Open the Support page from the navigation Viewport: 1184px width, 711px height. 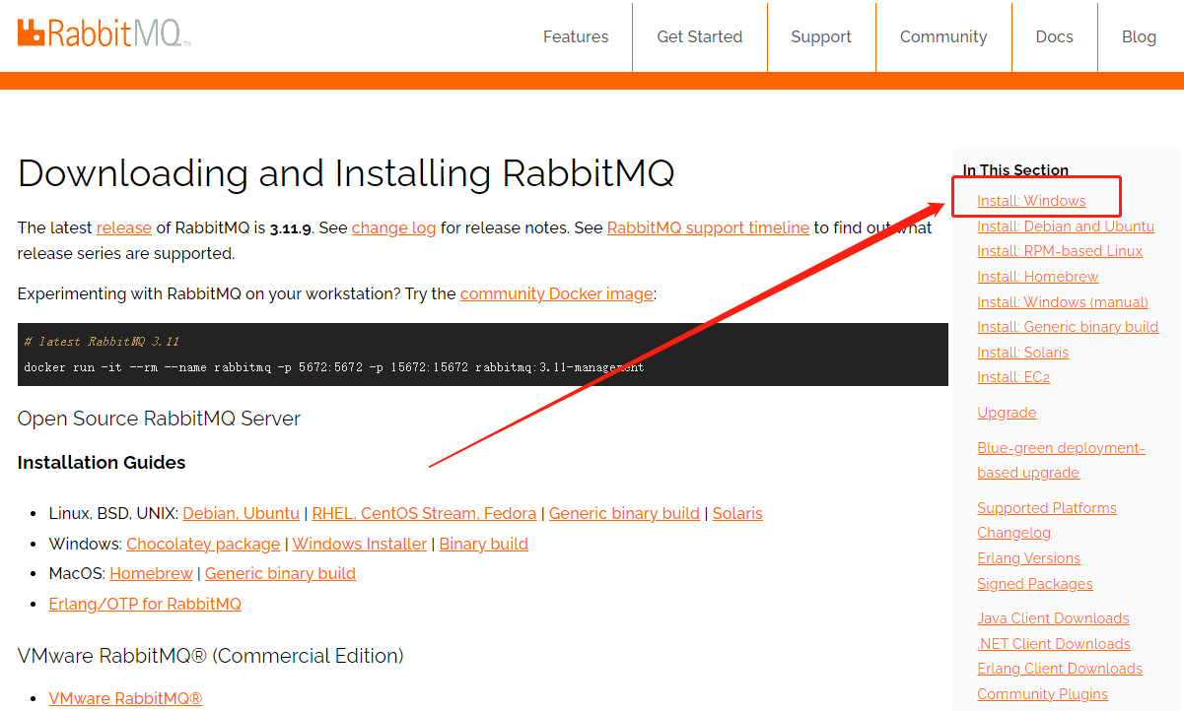pos(821,36)
